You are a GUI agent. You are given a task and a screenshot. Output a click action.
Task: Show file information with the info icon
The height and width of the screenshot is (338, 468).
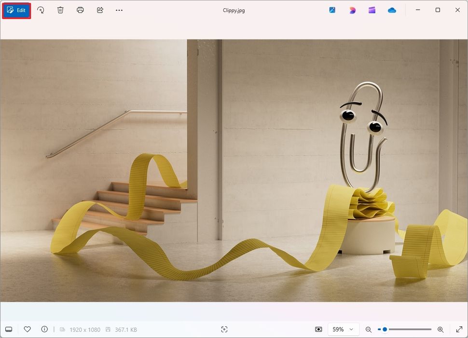click(44, 329)
